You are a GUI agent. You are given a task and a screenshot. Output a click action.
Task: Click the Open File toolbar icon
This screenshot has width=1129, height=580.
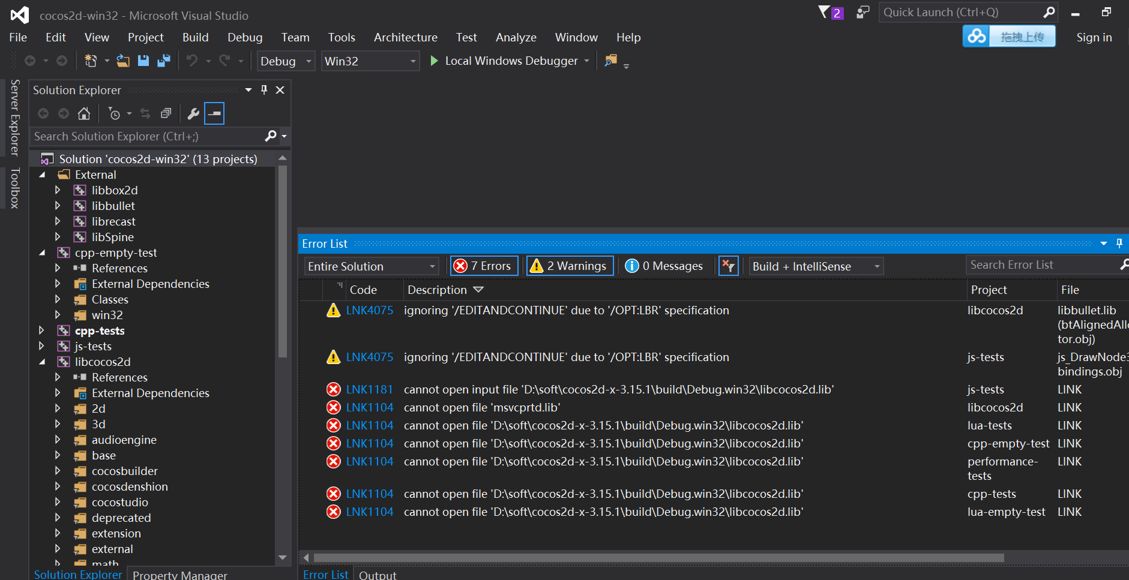(x=123, y=61)
